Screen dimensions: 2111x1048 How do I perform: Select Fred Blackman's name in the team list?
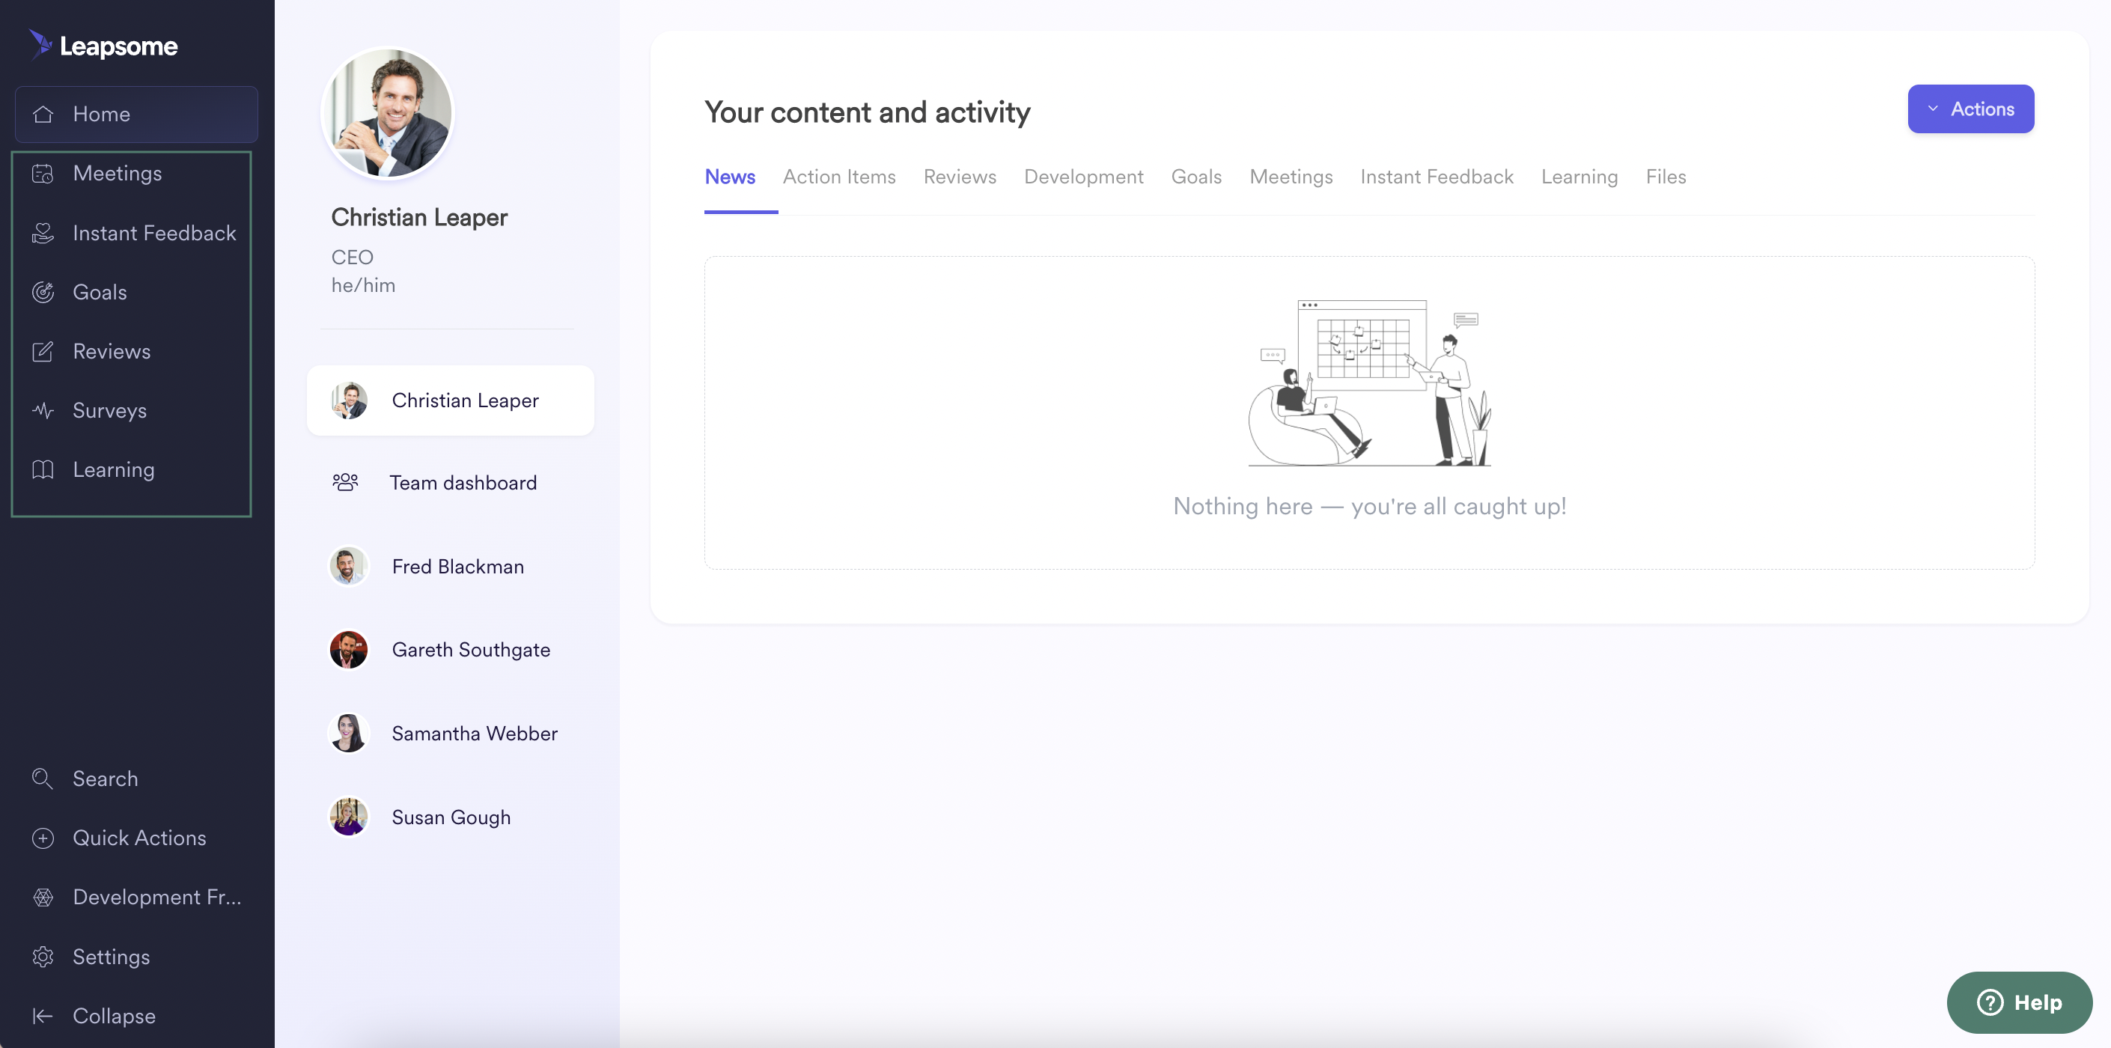click(x=457, y=567)
